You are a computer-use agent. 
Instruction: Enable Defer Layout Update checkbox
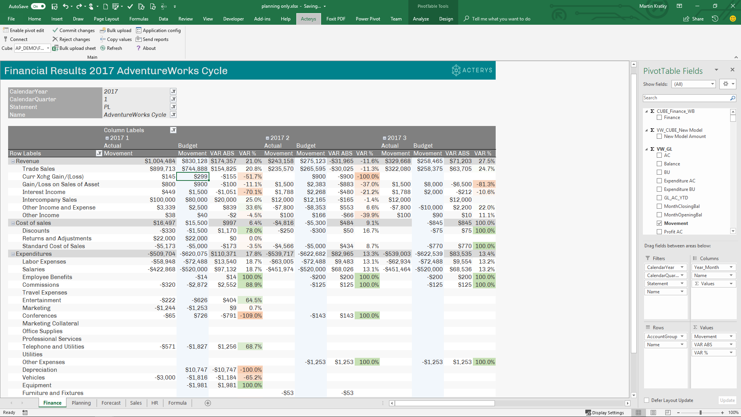[647, 400]
